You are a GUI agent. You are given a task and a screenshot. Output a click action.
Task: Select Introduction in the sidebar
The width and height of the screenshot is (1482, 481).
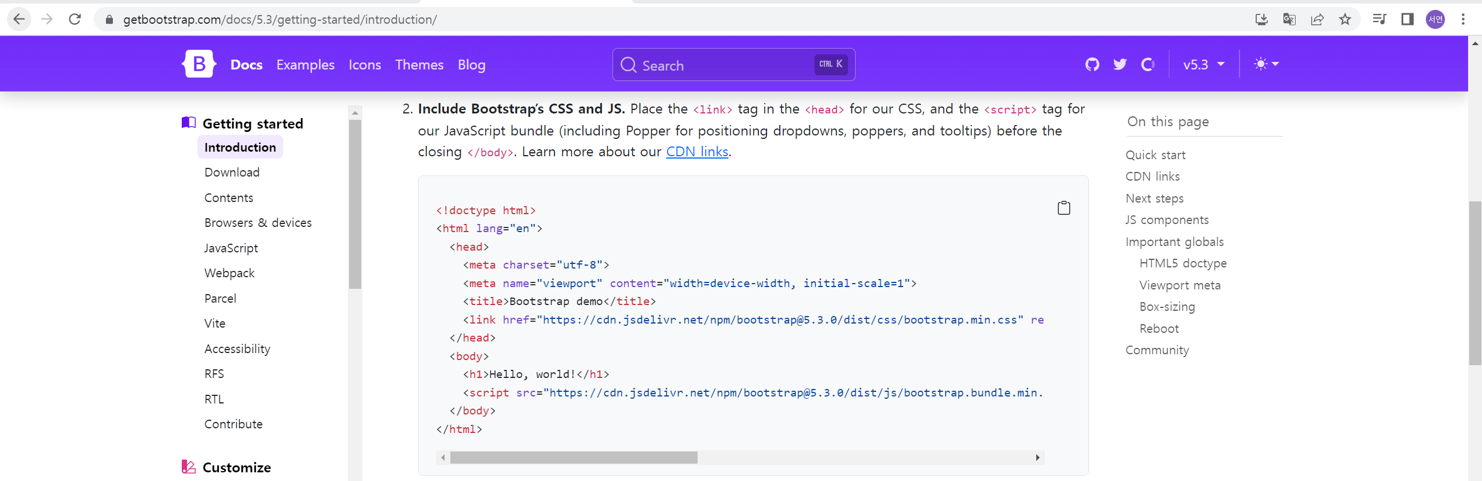[240, 147]
